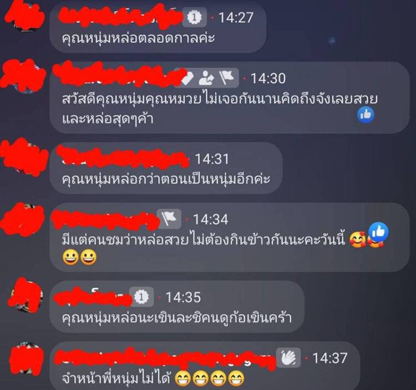Open the 14:30 timestamp link
Viewport: 416px width, 390px height.
(268, 78)
